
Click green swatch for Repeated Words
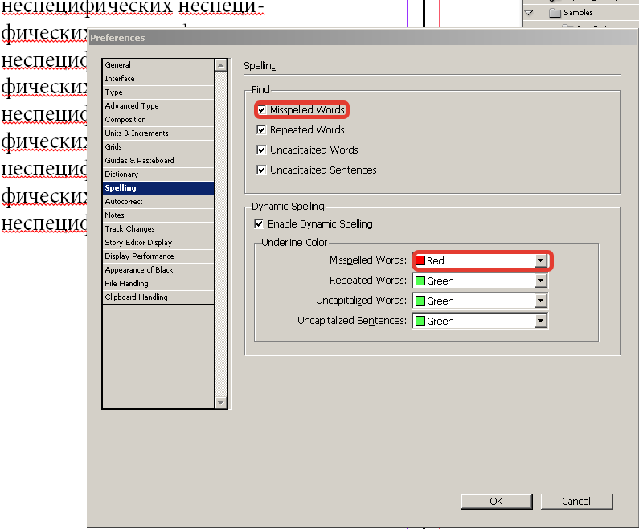click(420, 281)
